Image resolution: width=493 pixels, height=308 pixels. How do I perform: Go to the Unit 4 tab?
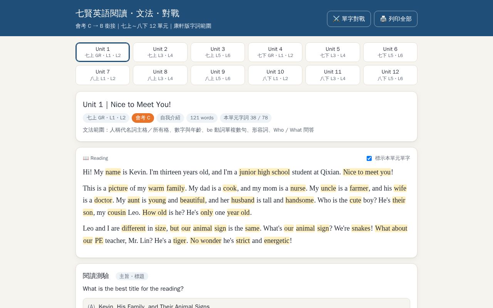(275, 52)
